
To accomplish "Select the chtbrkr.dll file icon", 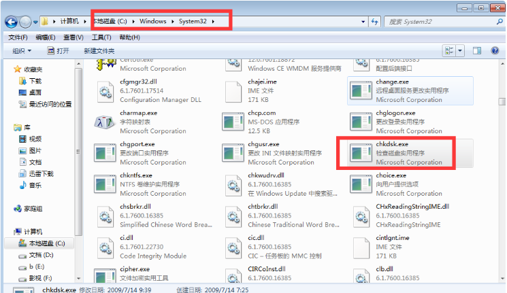I will [x=233, y=217].
